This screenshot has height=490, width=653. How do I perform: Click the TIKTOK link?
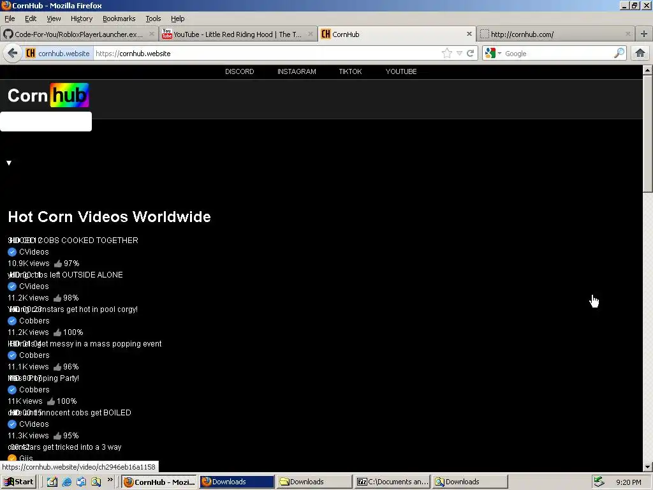(350, 71)
